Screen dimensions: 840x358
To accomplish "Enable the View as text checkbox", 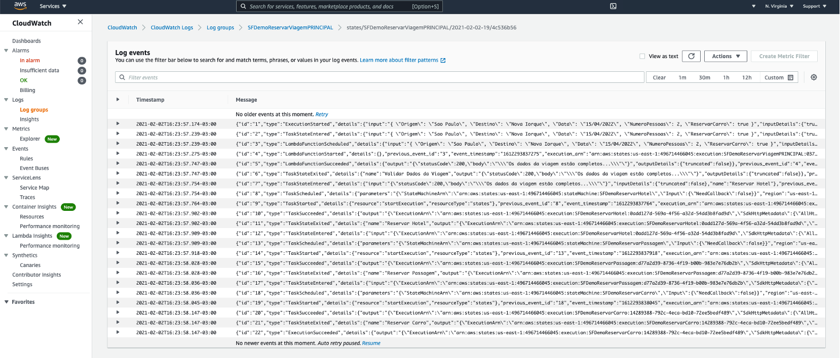I will click(x=642, y=56).
